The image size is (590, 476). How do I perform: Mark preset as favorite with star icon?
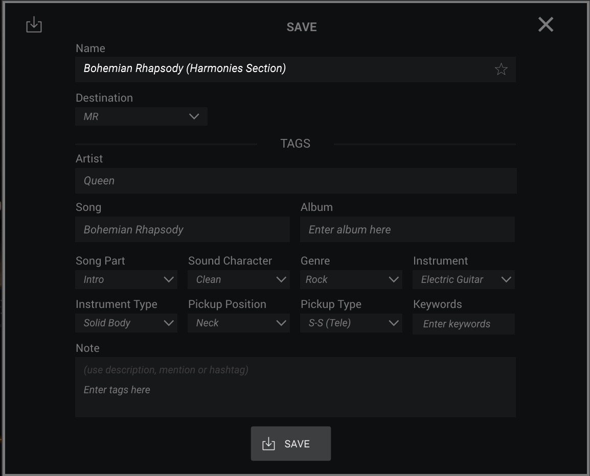pos(501,69)
